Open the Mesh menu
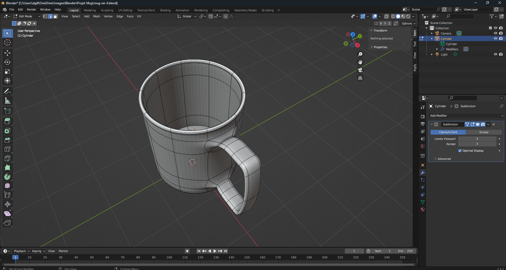The height and width of the screenshot is (270, 506). tap(97, 16)
